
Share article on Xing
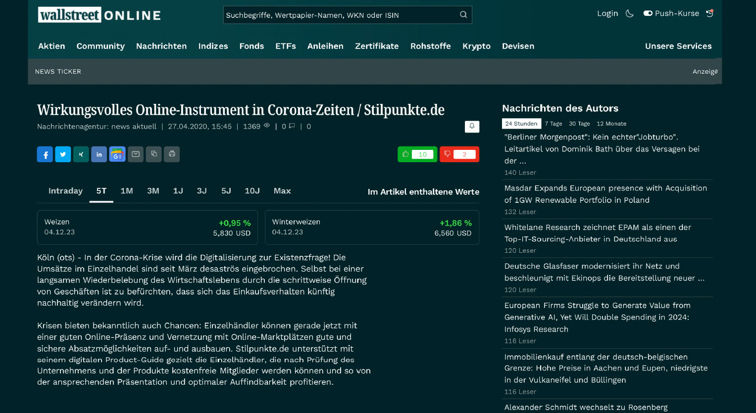[x=81, y=154]
